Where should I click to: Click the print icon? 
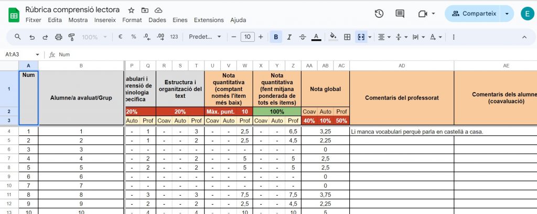[x=59, y=37]
